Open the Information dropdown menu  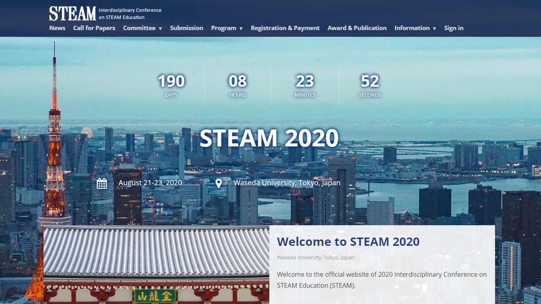pyautogui.click(x=415, y=28)
